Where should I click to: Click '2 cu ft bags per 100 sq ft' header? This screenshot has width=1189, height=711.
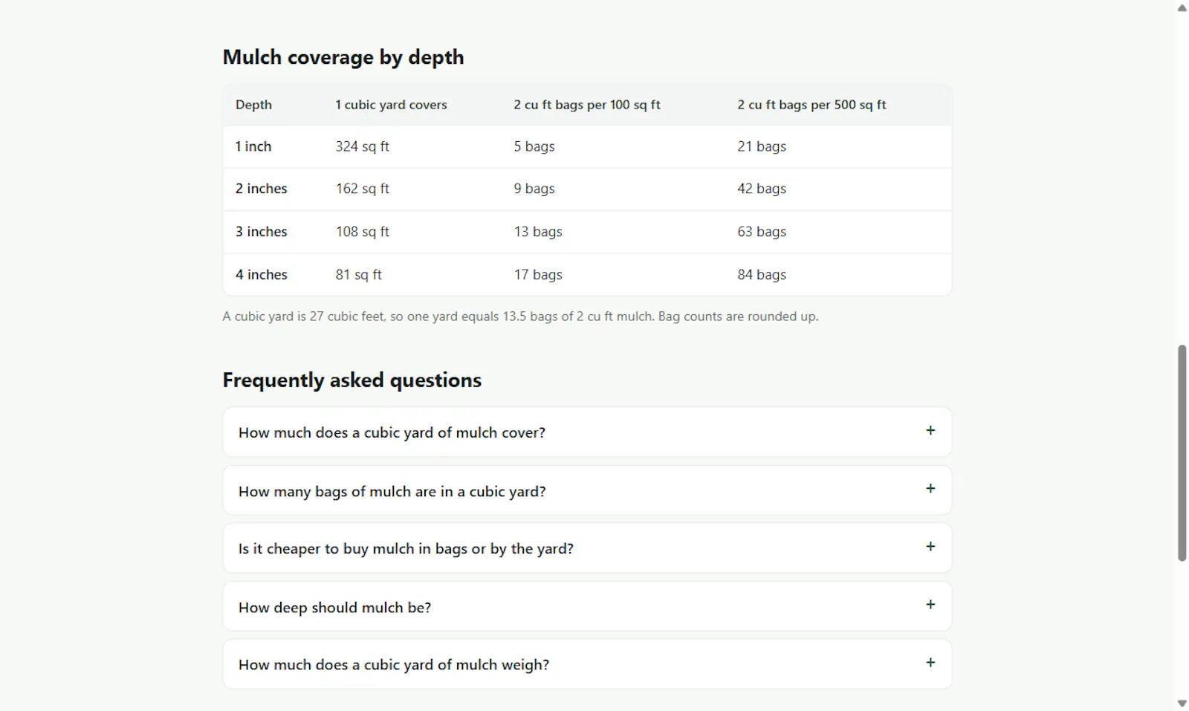tap(587, 105)
